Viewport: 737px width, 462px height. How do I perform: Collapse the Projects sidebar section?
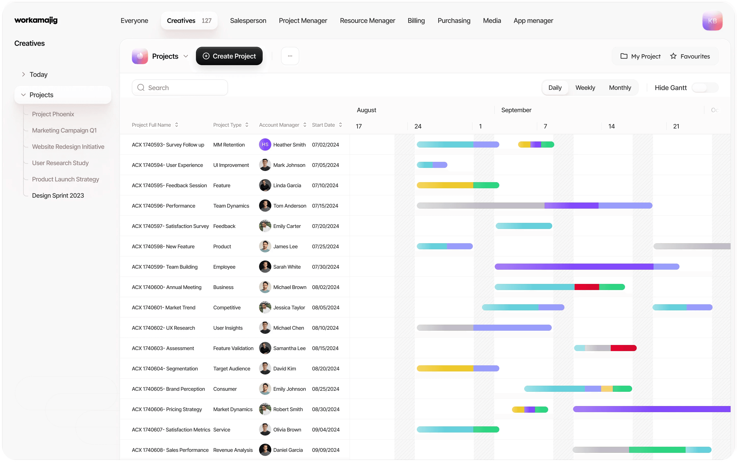pyautogui.click(x=23, y=95)
